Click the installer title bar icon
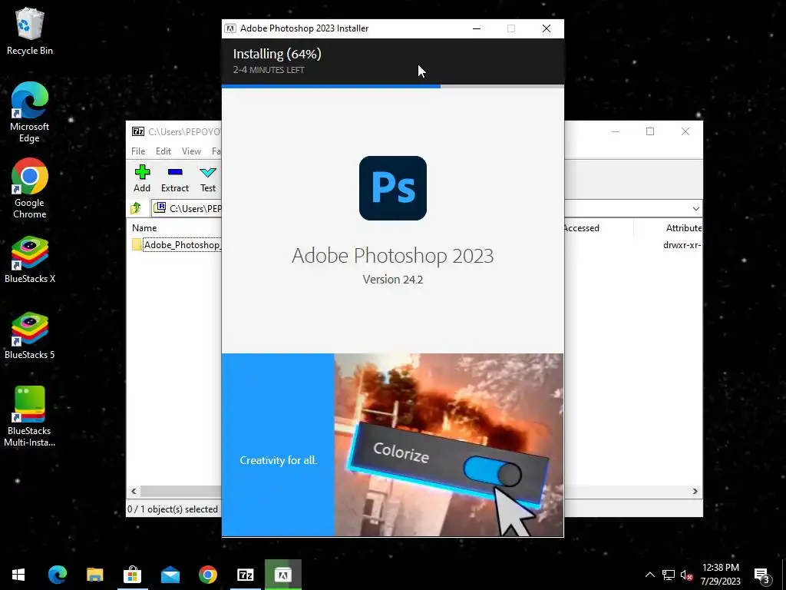 (x=230, y=28)
